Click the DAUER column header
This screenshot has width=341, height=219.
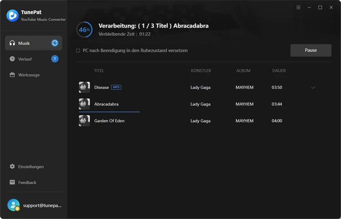[279, 71]
